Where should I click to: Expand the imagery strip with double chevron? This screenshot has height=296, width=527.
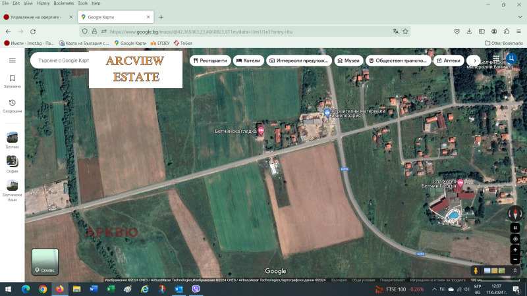point(515,270)
